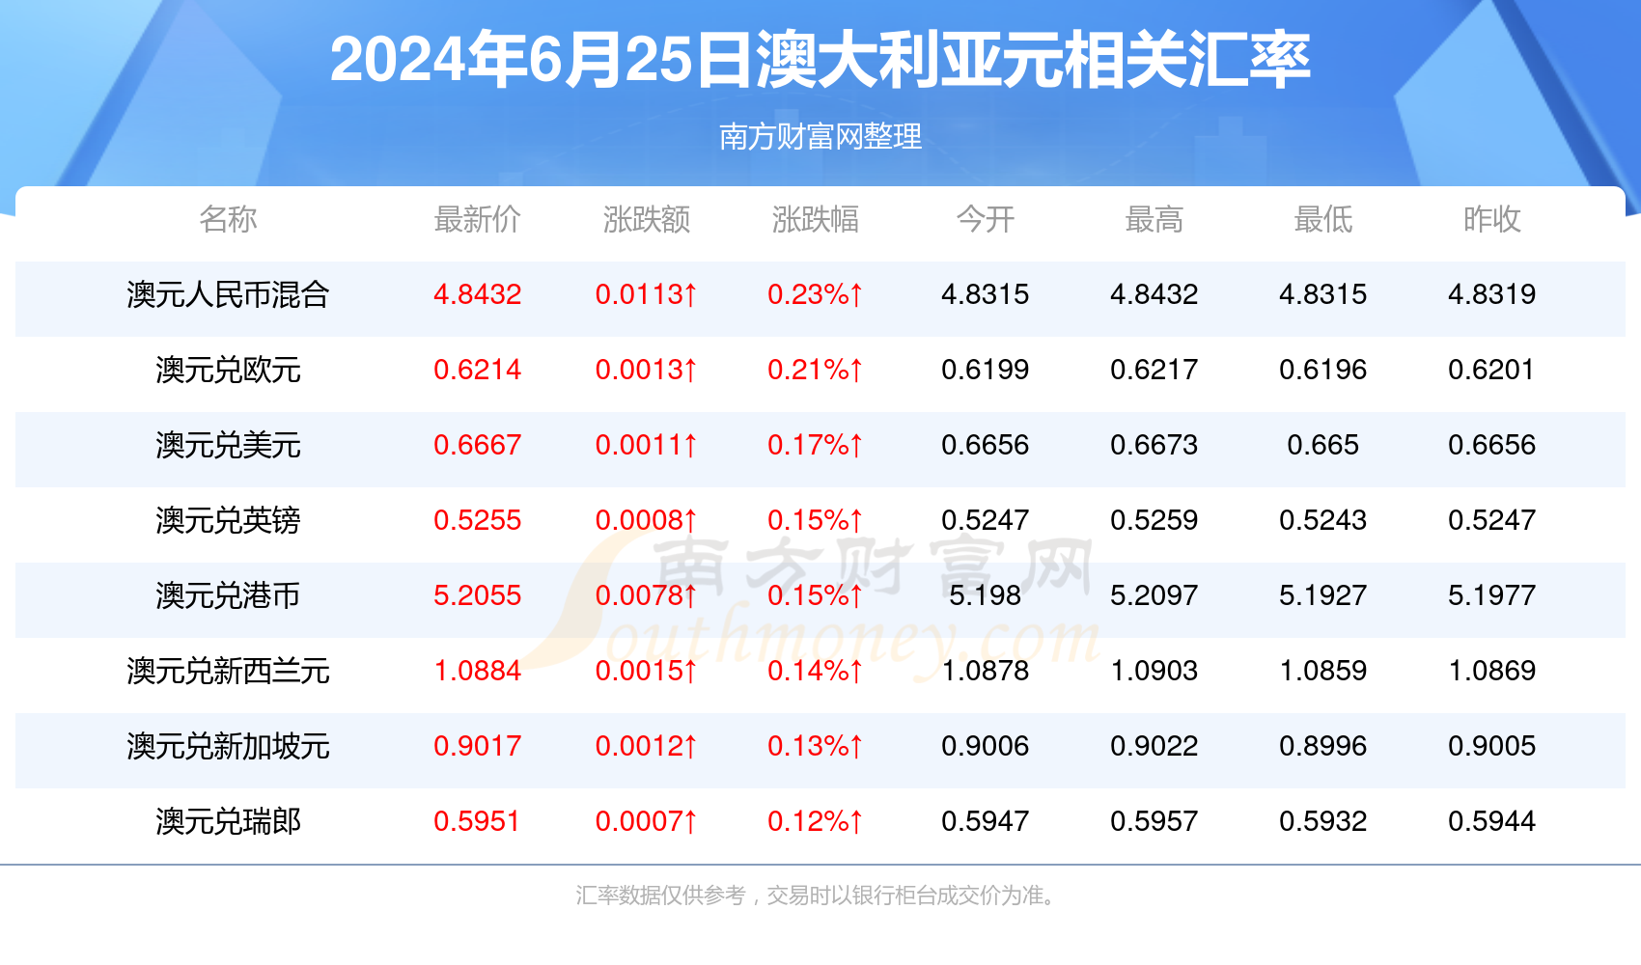
Task: Click the latest price 1.0884
Action: pos(477,671)
